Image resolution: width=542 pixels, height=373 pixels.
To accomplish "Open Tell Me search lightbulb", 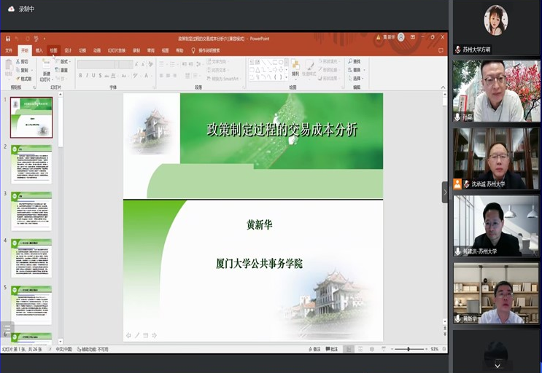I will [x=193, y=51].
